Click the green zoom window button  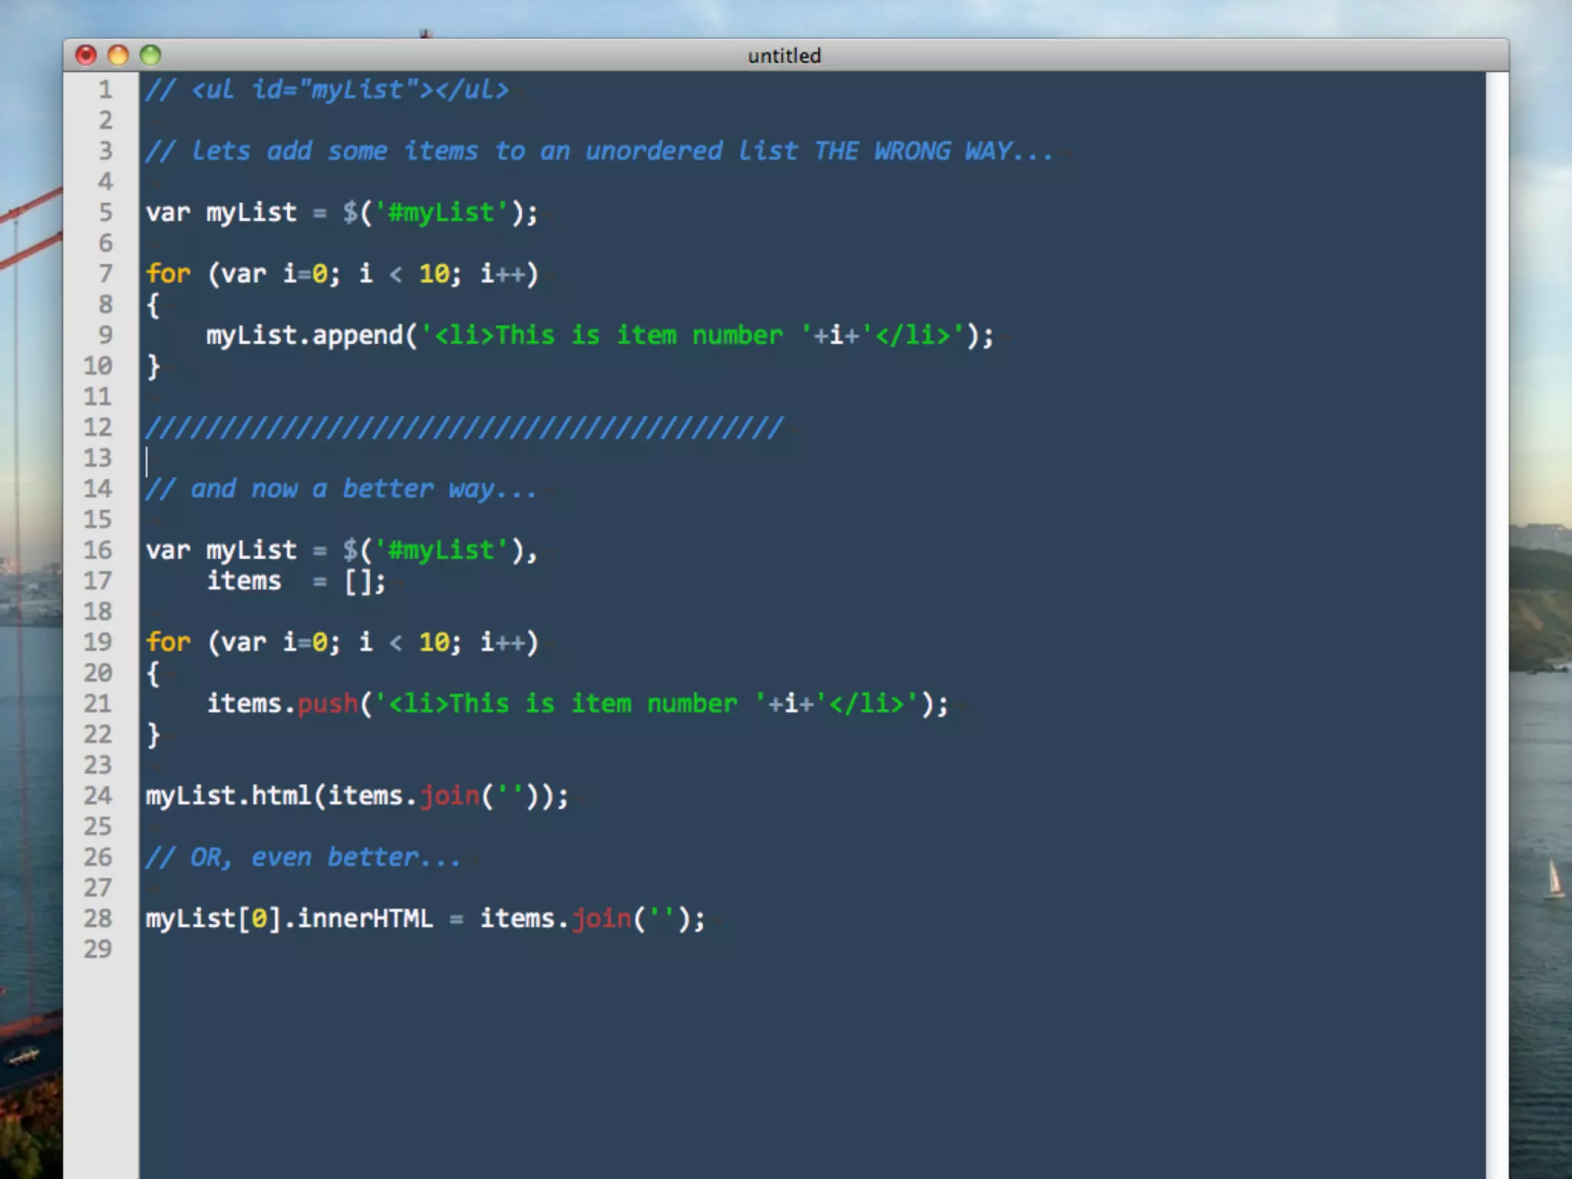click(150, 55)
